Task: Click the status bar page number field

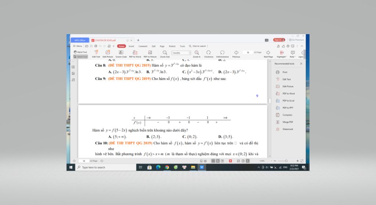Action: 84,161
